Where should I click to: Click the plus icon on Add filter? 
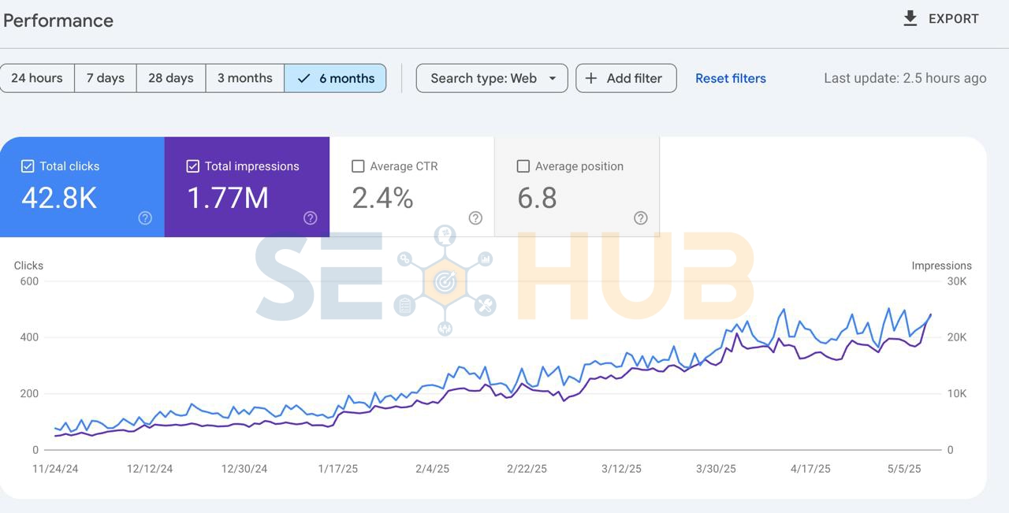tap(591, 78)
